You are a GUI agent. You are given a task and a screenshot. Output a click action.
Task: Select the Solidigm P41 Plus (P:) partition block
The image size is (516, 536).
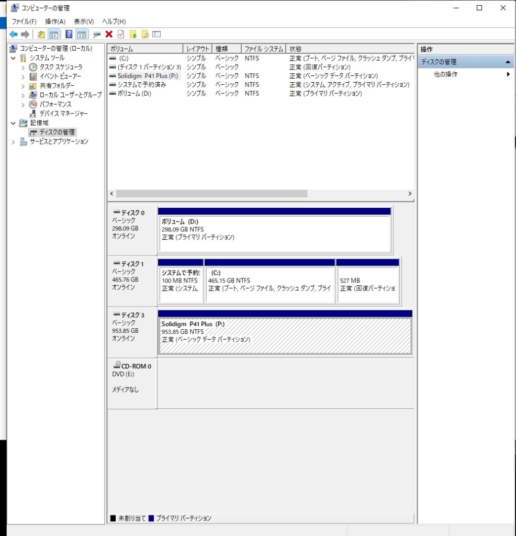point(285,336)
